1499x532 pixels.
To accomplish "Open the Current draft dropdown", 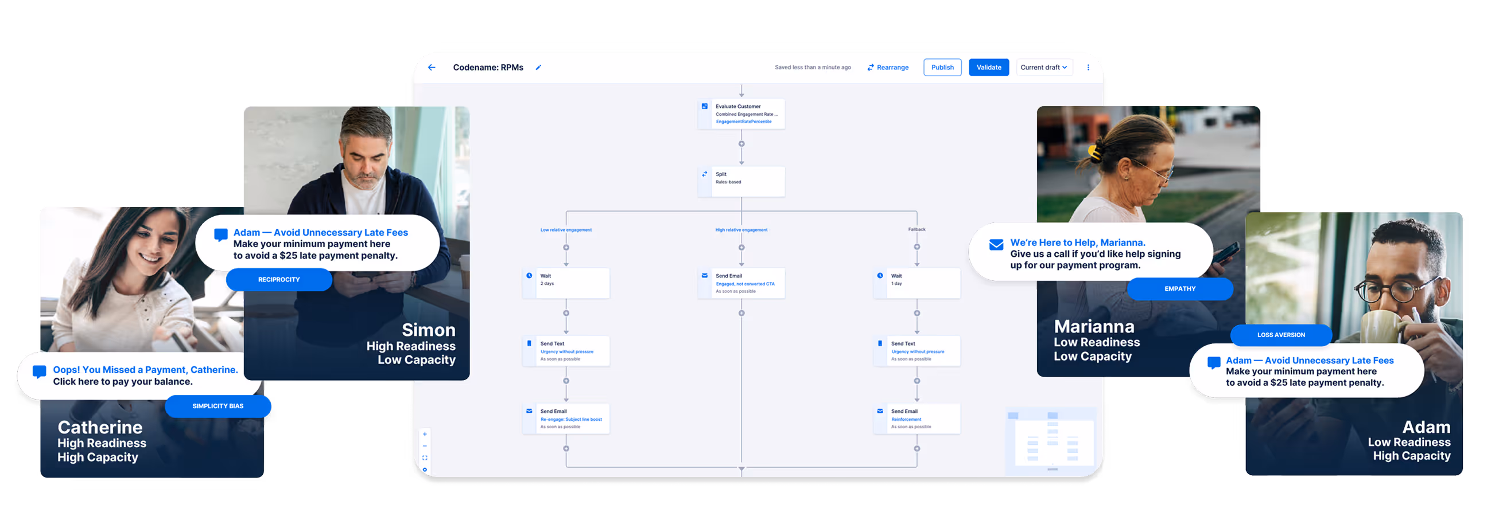I will click(1044, 67).
